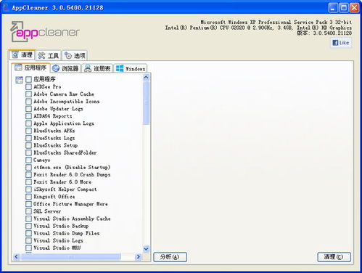Open the 清理 main tab
This screenshot has height=273, width=362.
(x=22, y=54)
